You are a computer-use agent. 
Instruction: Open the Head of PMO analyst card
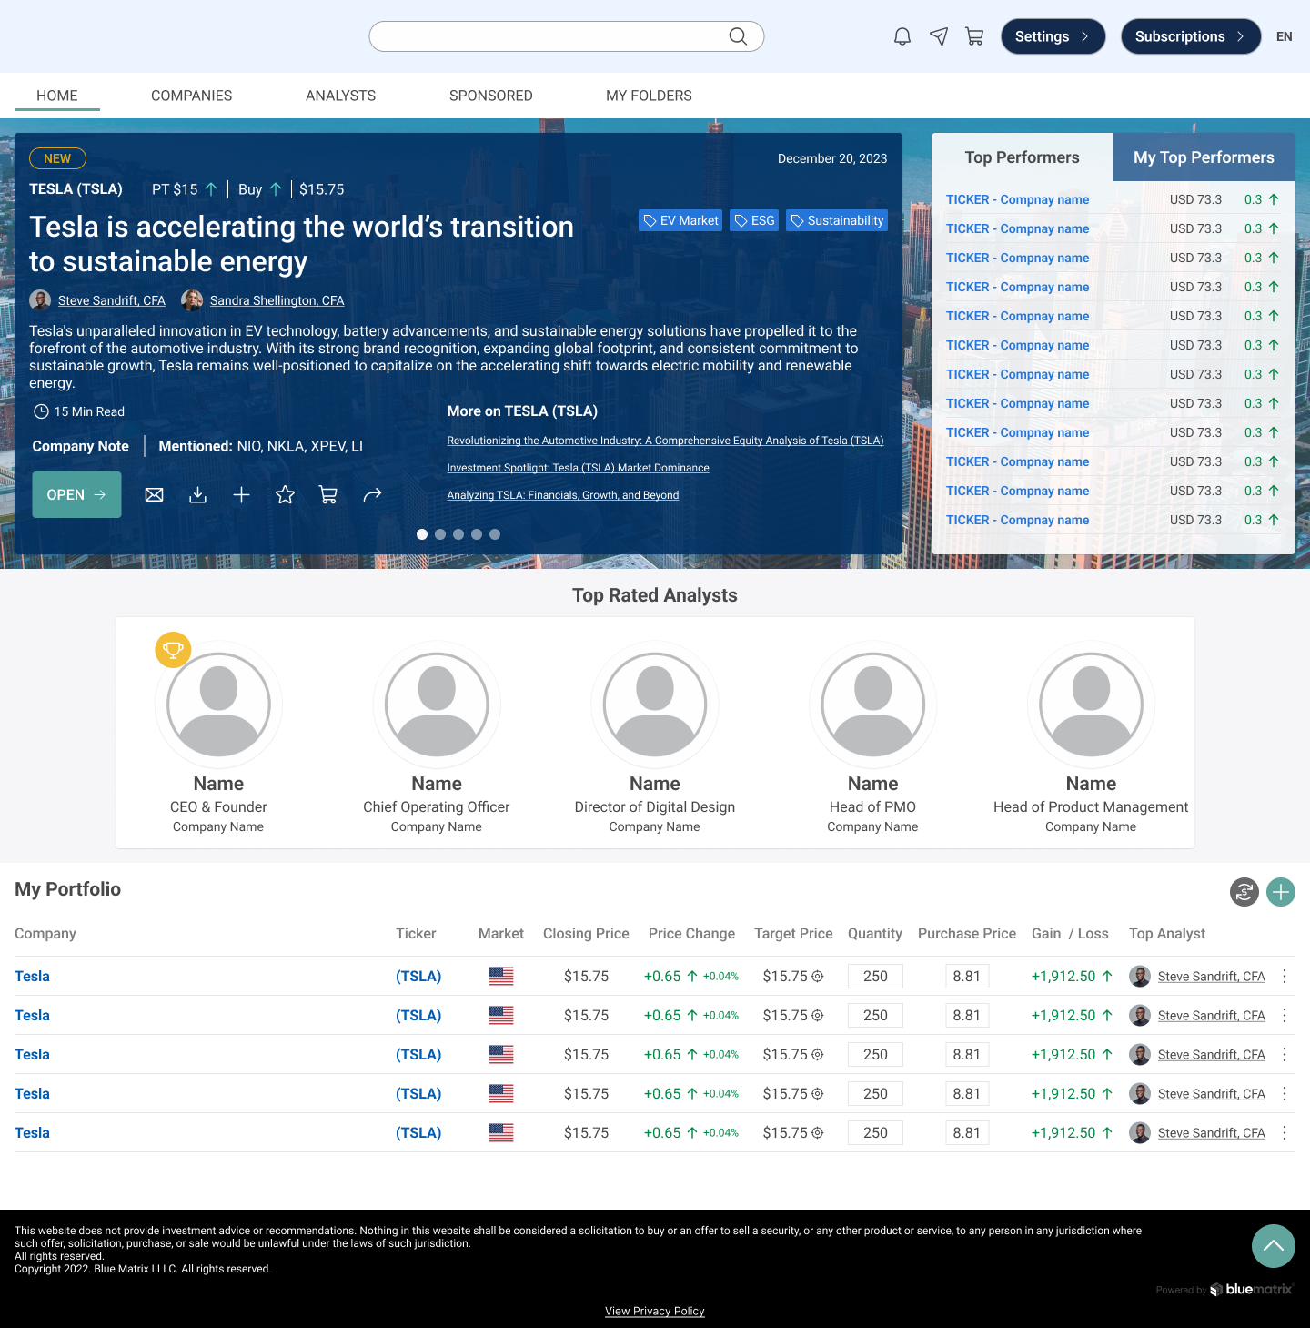click(x=872, y=737)
